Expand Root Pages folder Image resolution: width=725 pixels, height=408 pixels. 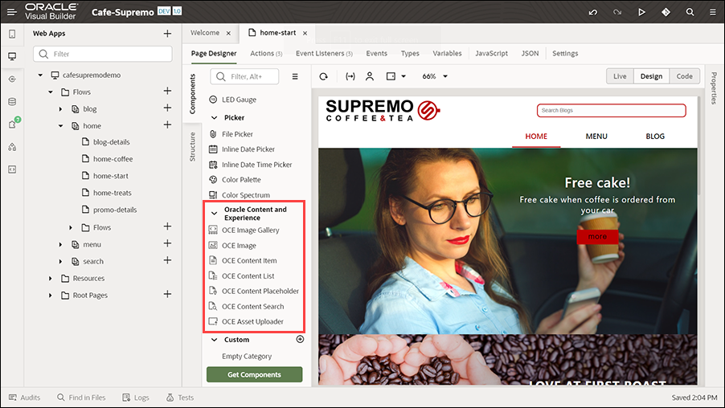coord(51,296)
